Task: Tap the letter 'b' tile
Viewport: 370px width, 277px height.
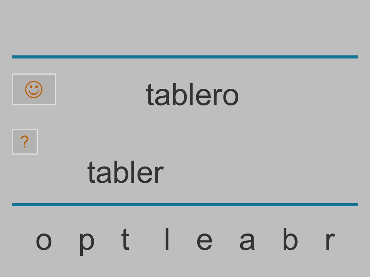Action: click(x=290, y=239)
